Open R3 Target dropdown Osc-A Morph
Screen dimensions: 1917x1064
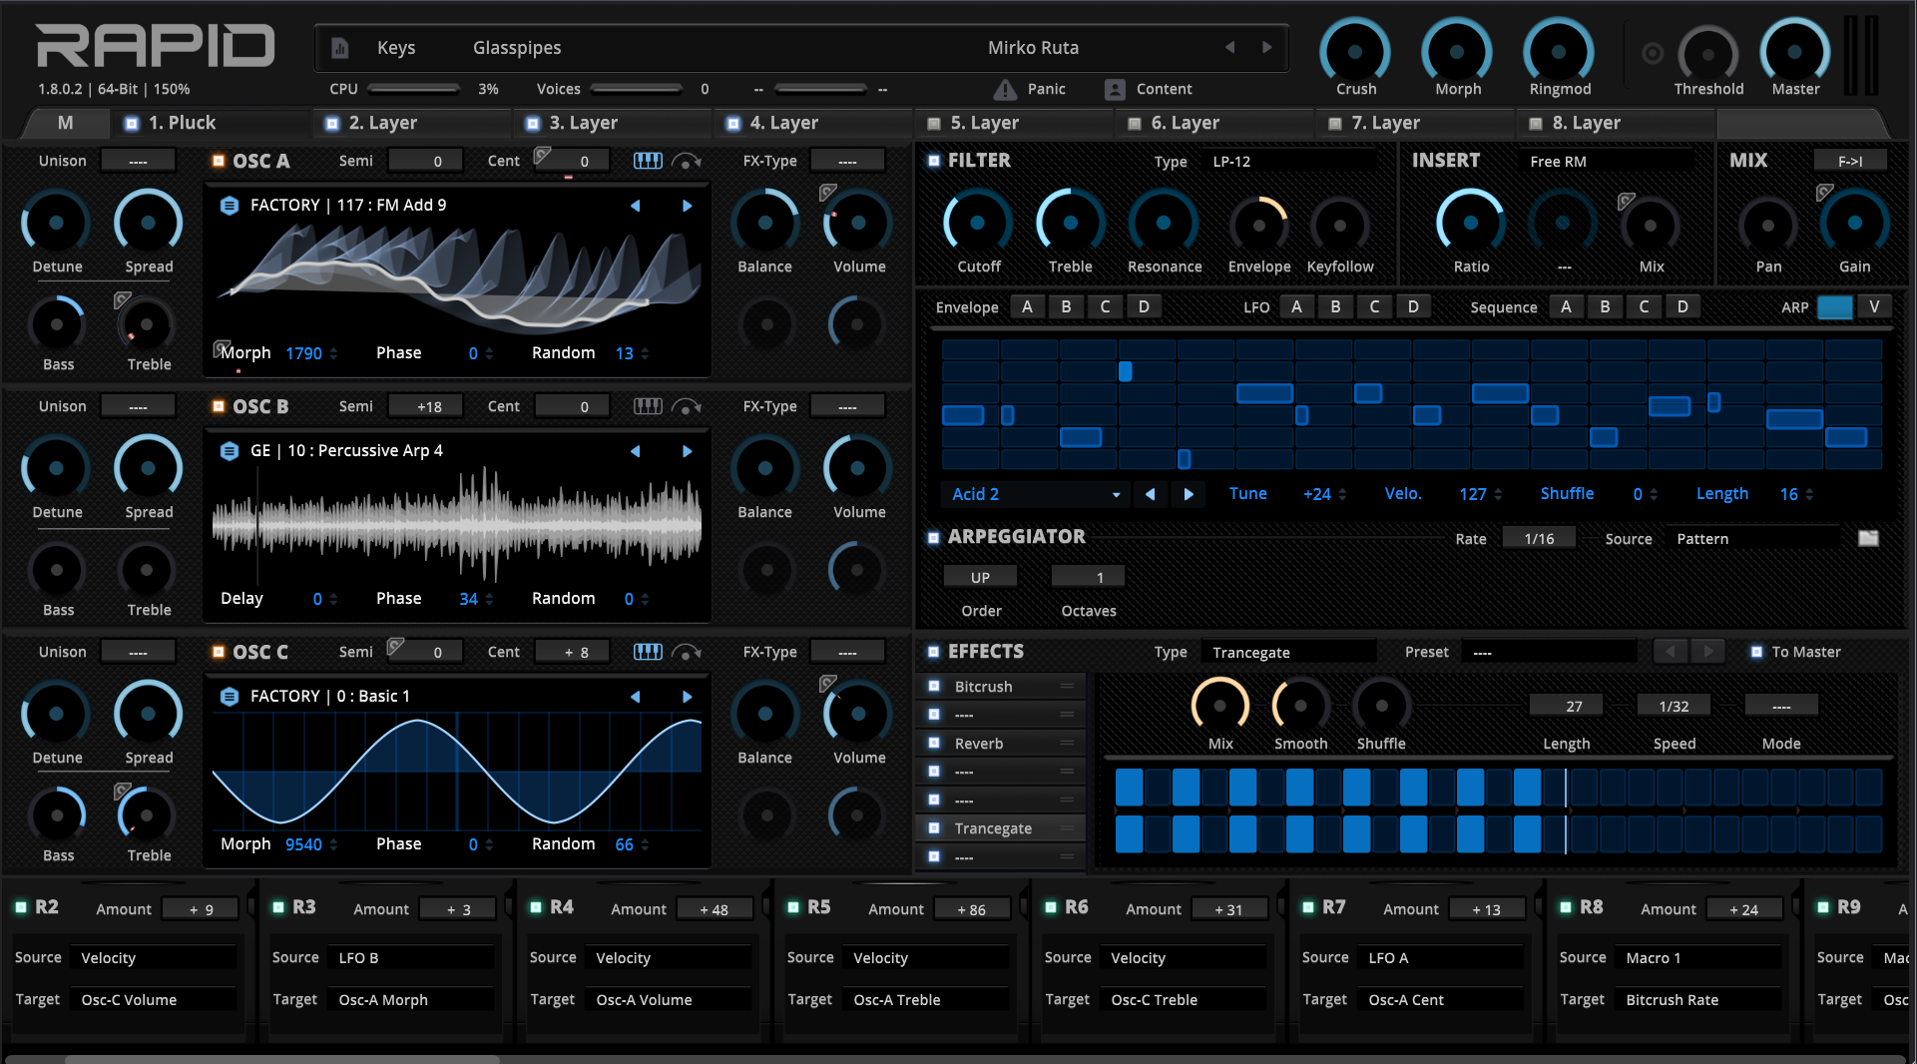coord(413,1000)
